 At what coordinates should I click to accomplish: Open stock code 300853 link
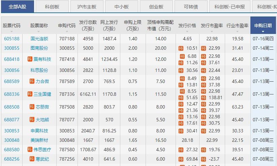12,131
